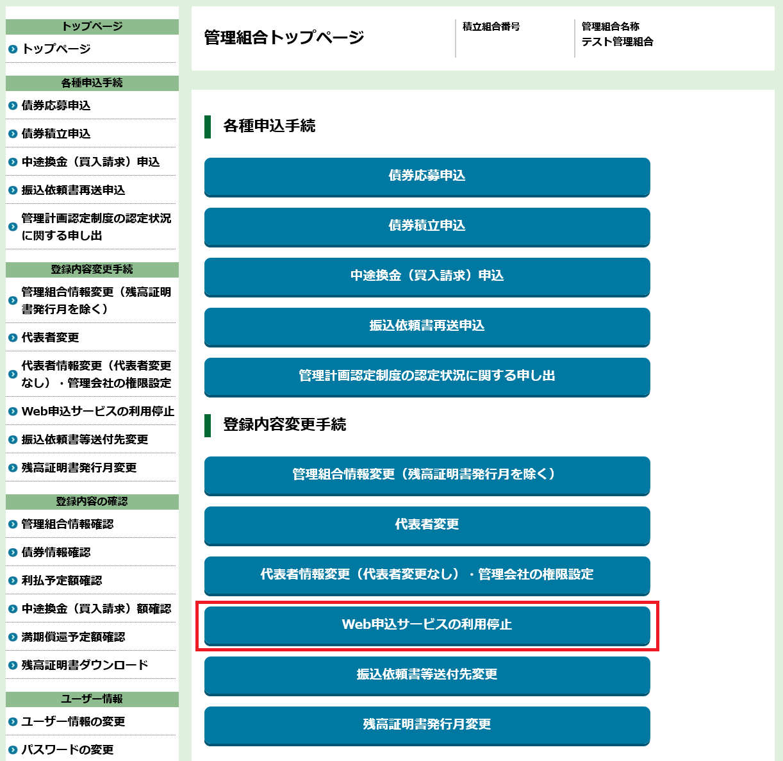Open 残高証明書発行月変更 sidebar link
The height and width of the screenshot is (761, 783).
[x=79, y=467]
